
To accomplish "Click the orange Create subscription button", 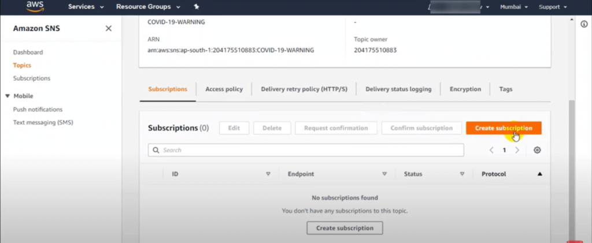I will pyautogui.click(x=504, y=128).
